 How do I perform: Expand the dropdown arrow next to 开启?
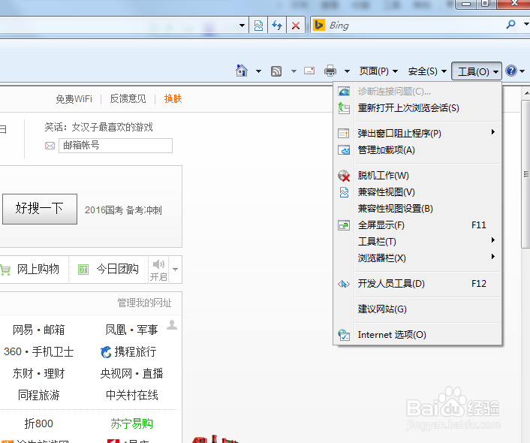coord(175,270)
